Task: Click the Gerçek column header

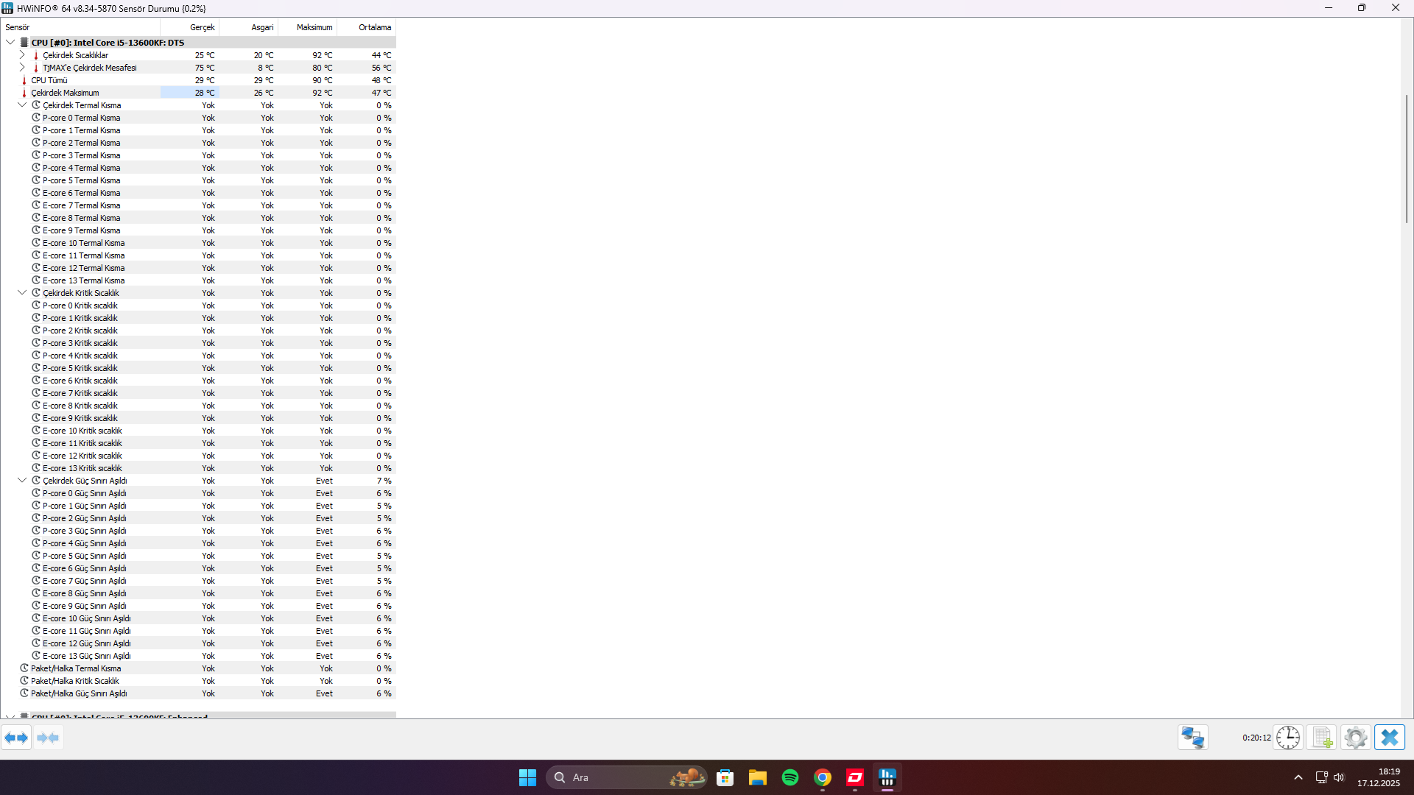Action: [189, 27]
